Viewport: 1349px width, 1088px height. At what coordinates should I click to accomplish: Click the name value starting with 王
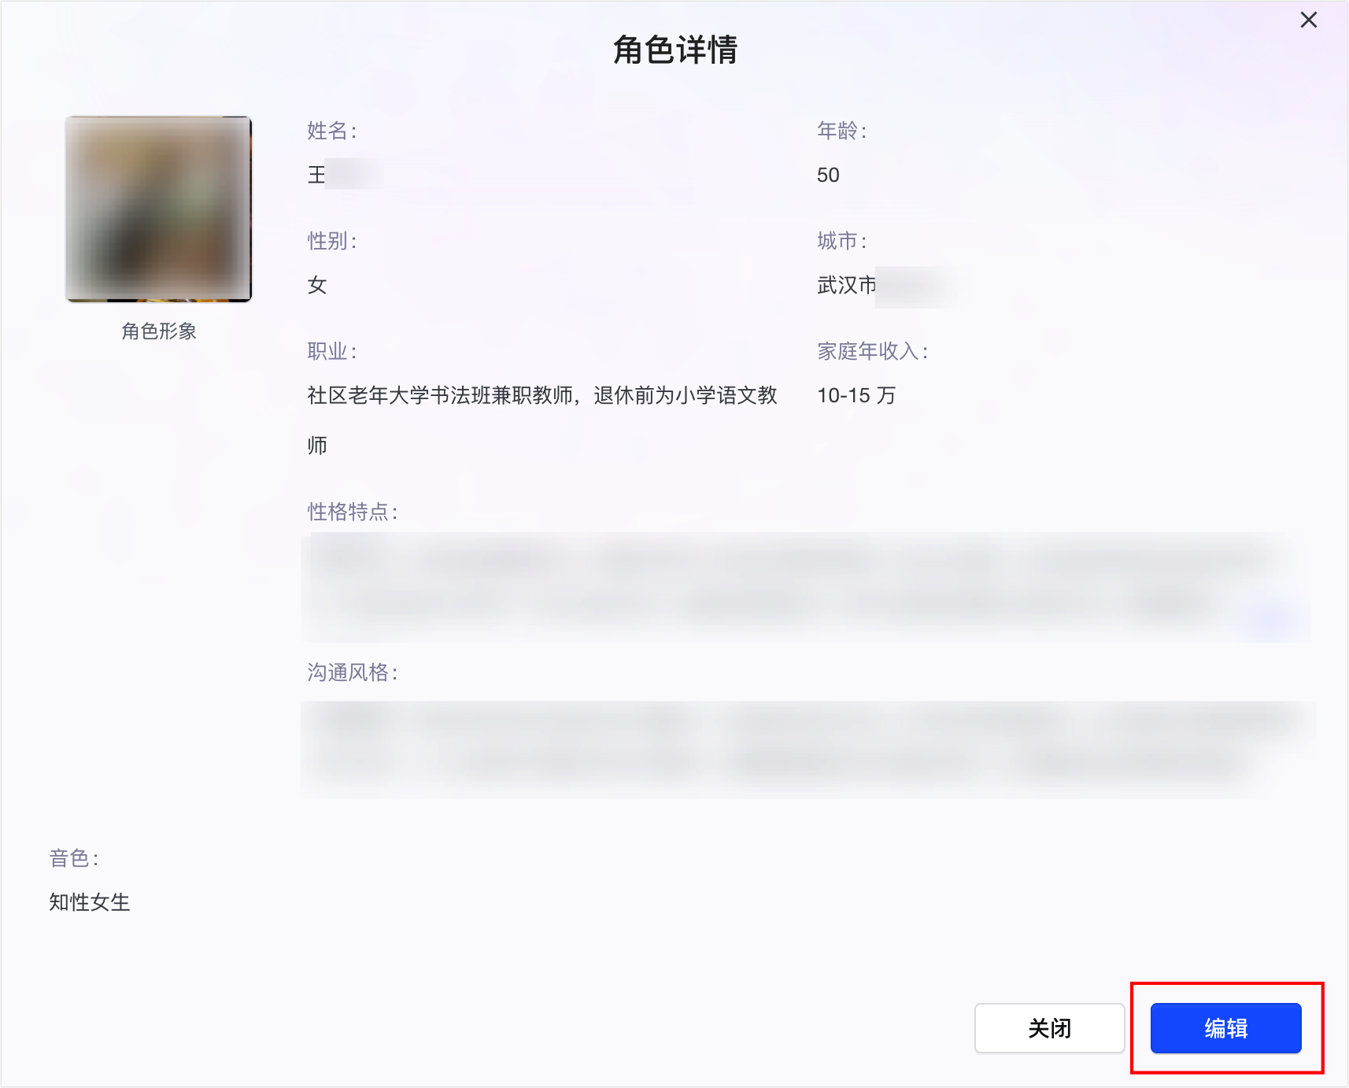345,175
